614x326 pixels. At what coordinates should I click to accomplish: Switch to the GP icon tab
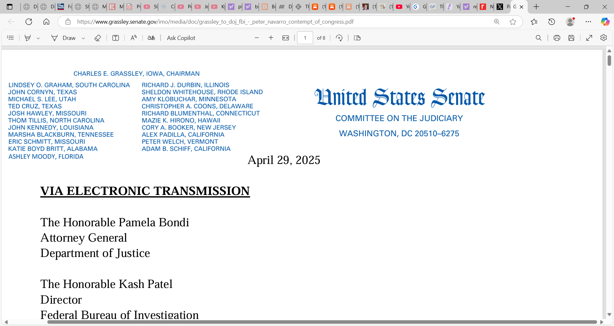pos(436,7)
